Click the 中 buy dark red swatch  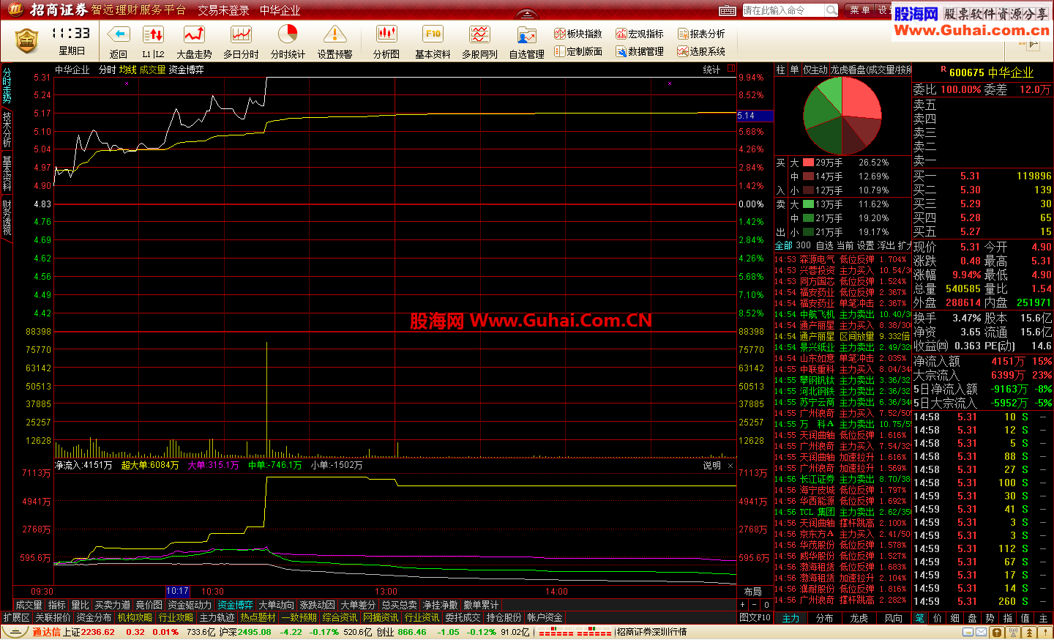point(808,176)
